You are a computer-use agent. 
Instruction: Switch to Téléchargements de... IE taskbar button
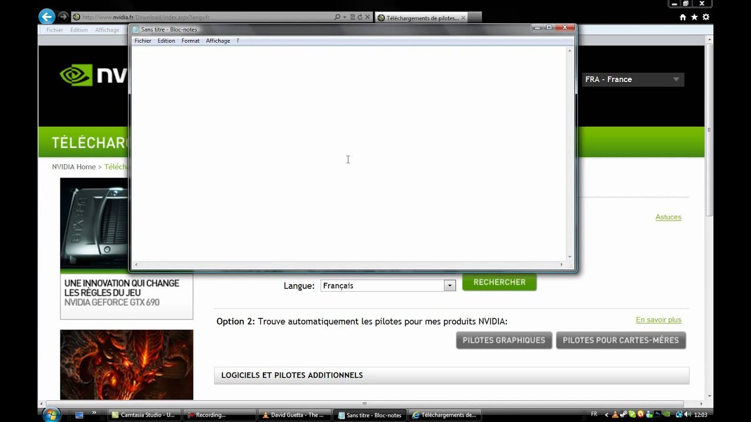click(x=445, y=415)
